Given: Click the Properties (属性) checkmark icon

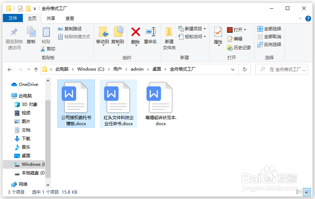Looking at the screenshot, I should coord(218,32).
